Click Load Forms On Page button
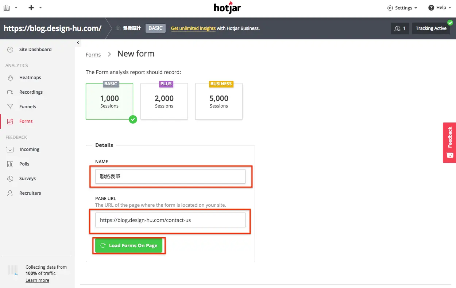This screenshot has height=288, width=456. point(129,246)
